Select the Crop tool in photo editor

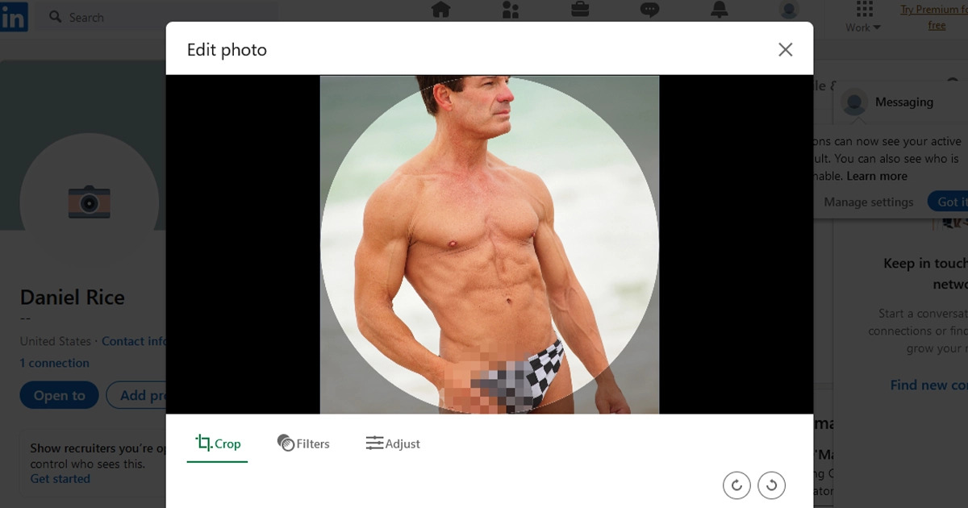216,443
